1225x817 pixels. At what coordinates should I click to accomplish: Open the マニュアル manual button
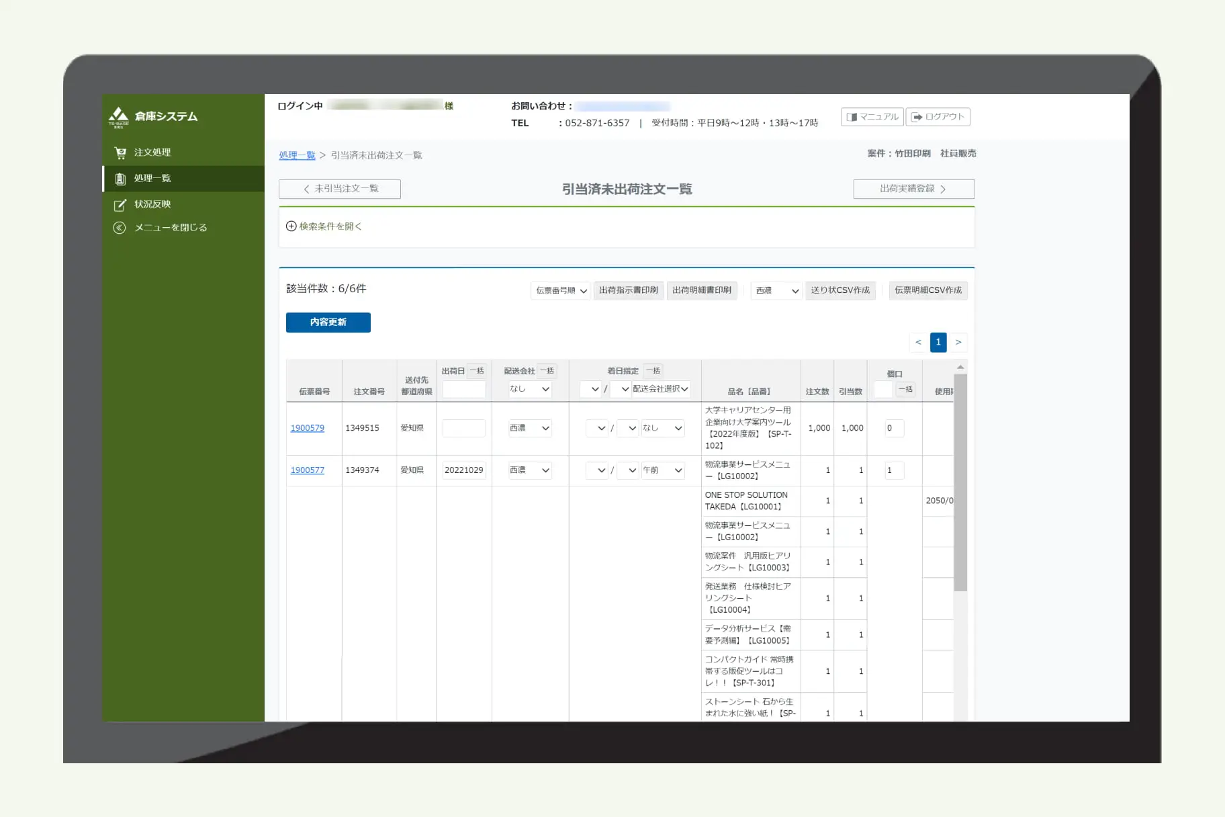872,117
